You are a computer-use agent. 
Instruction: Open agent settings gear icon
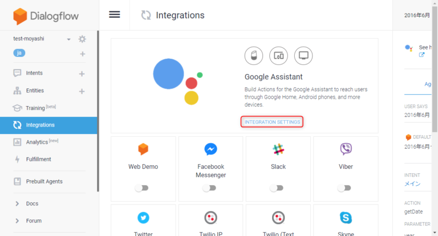[x=82, y=39]
